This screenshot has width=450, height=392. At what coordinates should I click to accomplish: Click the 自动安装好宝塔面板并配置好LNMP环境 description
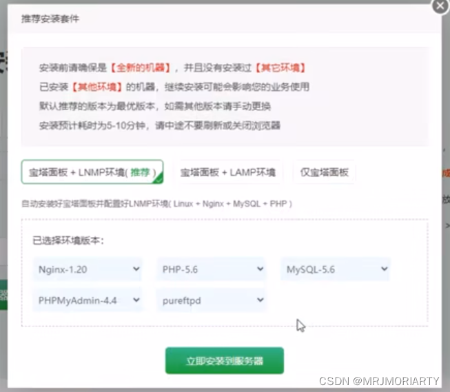(x=157, y=204)
